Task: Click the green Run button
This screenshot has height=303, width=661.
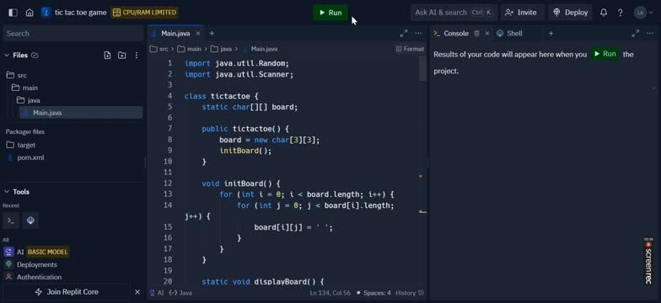Action: 330,13
